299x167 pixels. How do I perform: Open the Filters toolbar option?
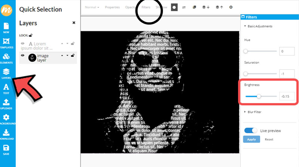click(146, 7)
